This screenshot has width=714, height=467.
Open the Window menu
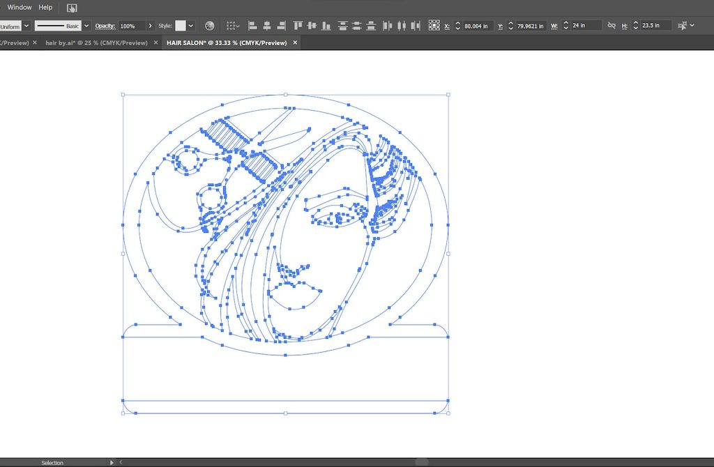point(20,7)
